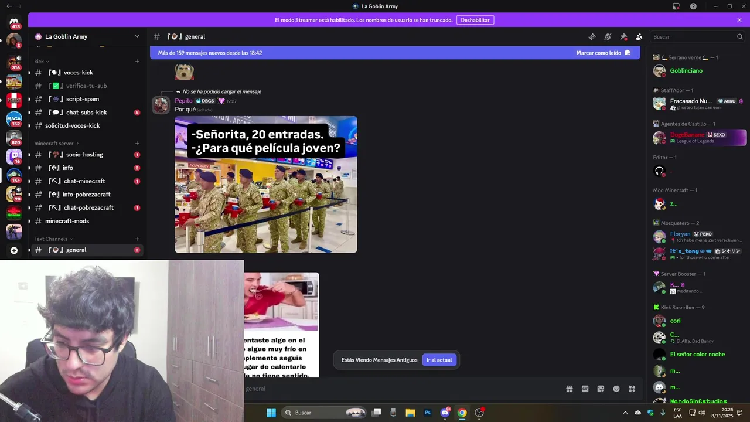Open the chat-subs-kick channel
Screen dimensions: 750x422
pyautogui.click(x=87, y=113)
